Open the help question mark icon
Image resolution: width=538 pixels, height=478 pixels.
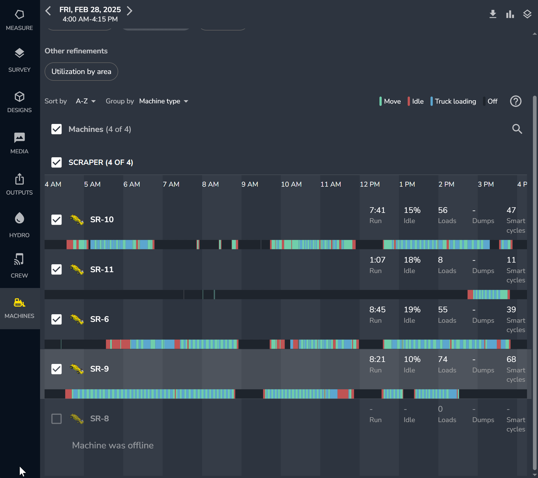(x=515, y=101)
